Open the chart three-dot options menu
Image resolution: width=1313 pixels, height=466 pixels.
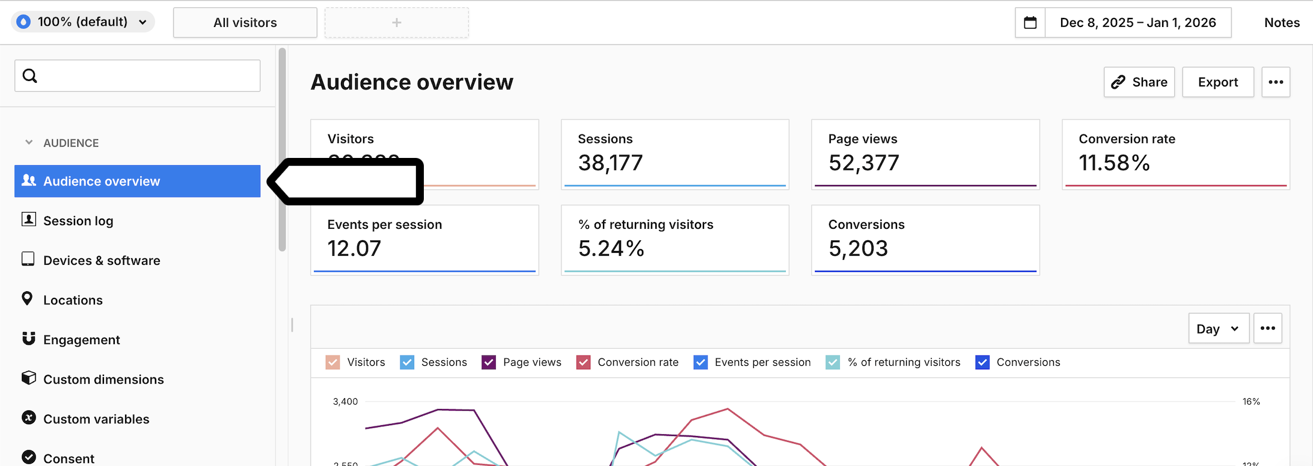click(1268, 328)
